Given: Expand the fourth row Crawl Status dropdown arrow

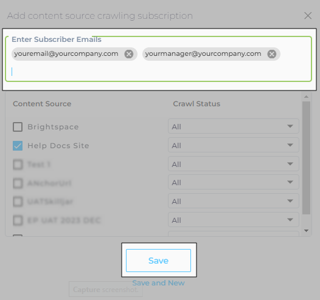Looking at the screenshot, I should coord(290,182).
